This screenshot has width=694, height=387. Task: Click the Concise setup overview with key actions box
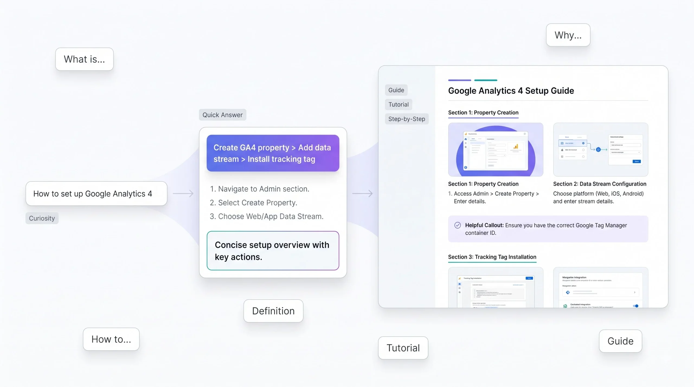(273, 251)
